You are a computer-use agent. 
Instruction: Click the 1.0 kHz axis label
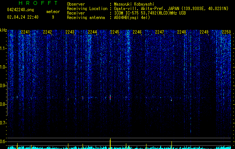coord(3,67)
